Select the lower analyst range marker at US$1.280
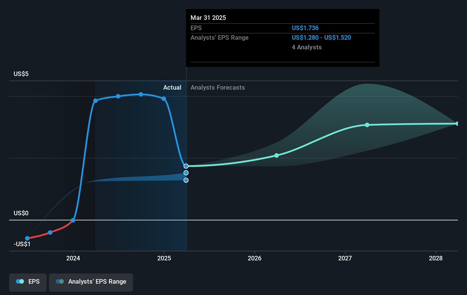This screenshot has height=295, width=467. tap(186, 180)
